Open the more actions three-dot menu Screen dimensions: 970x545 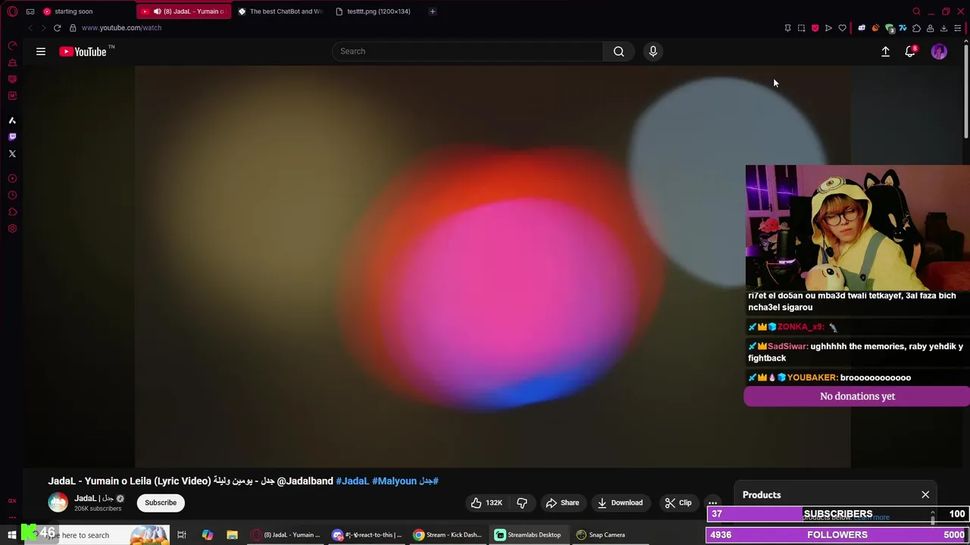coord(712,503)
